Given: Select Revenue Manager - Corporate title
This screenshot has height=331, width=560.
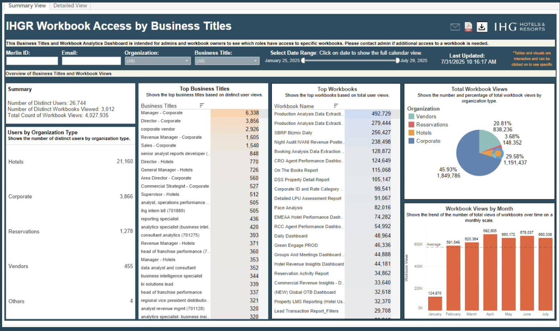Looking at the screenshot, I should [171, 137].
